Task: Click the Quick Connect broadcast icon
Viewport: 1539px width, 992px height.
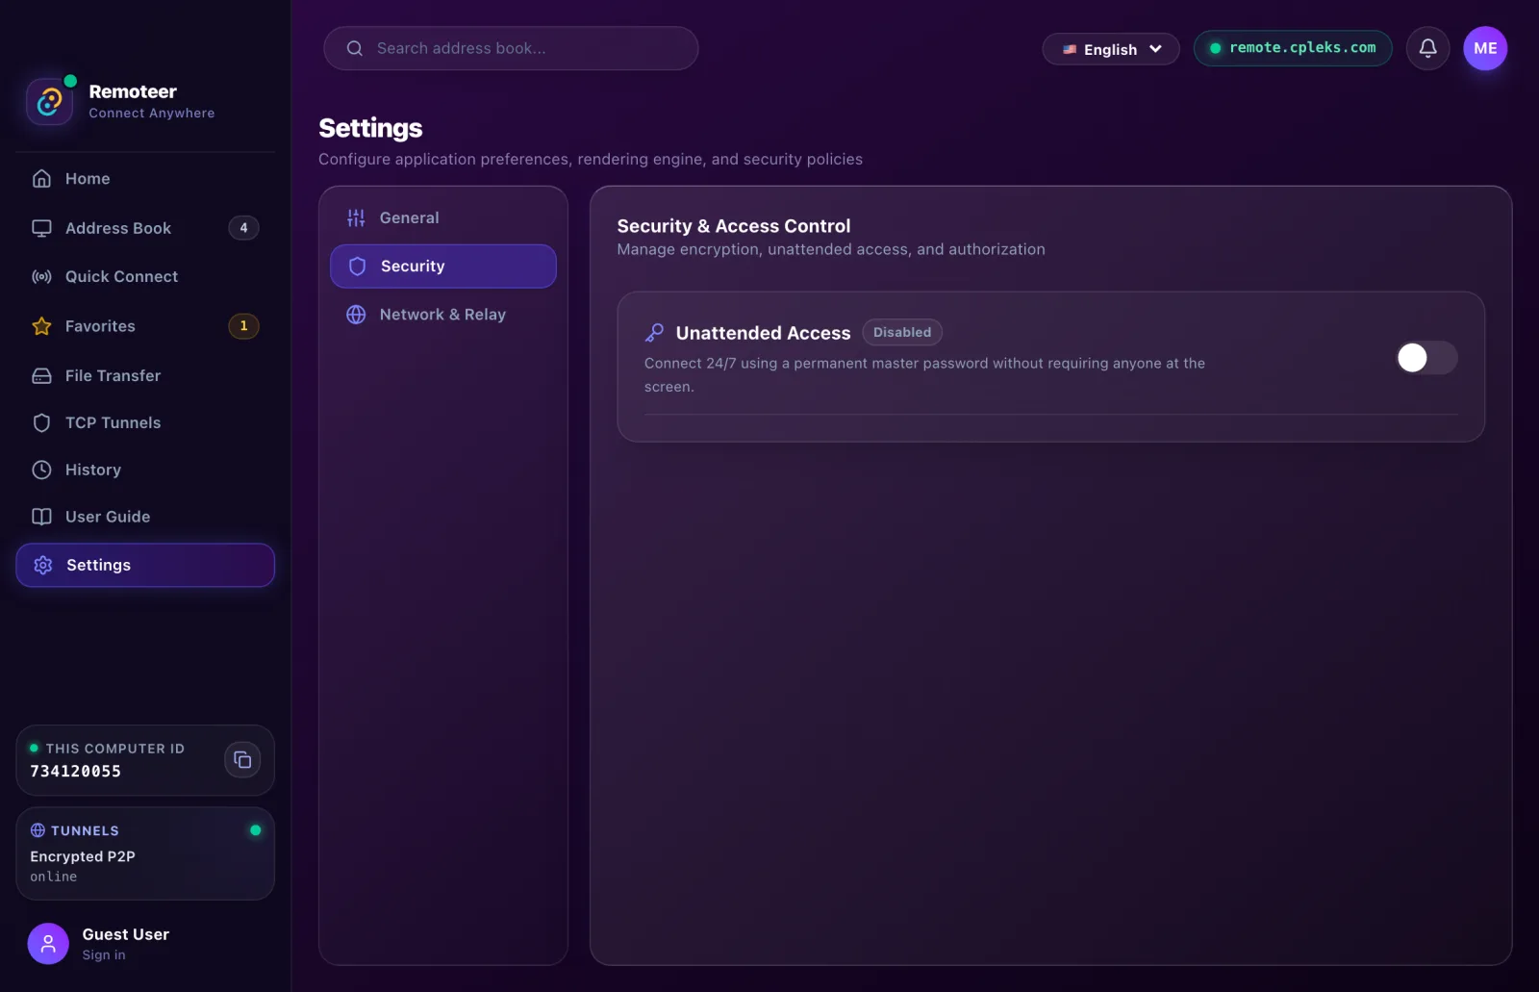Action: [x=41, y=277]
